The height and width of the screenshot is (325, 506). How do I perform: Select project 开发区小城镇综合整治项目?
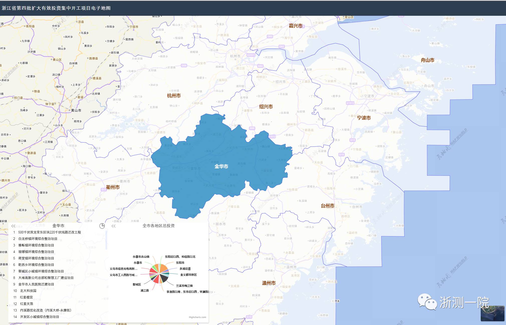(x=39, y=317)
